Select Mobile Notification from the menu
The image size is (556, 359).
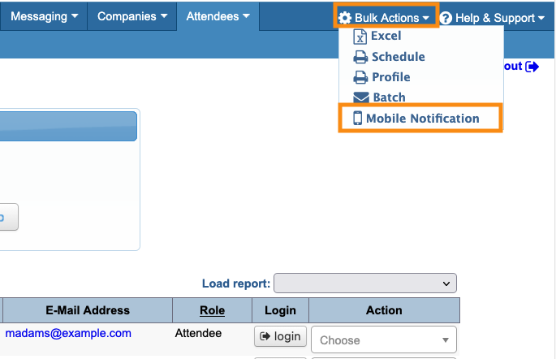(422, 119)
